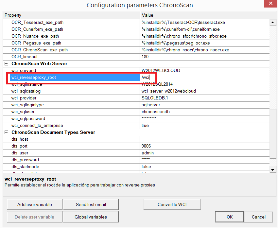
Task: Click the wci_connect_to_enterprise true value
Action: click(145, 126)
